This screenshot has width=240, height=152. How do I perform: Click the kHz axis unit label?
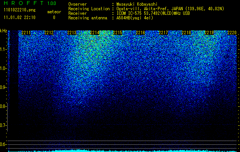pyautogui.click(x=3, y=31)
